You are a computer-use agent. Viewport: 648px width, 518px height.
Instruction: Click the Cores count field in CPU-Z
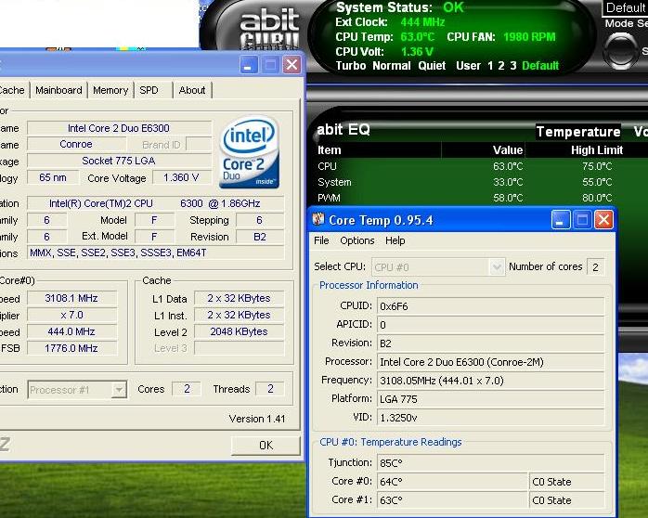coord(187,389)
